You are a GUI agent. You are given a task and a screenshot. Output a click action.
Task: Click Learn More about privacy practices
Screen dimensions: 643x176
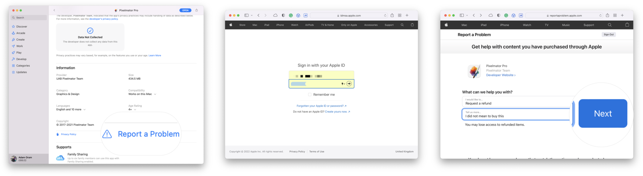pyautogui.click(x=155, y=56)
